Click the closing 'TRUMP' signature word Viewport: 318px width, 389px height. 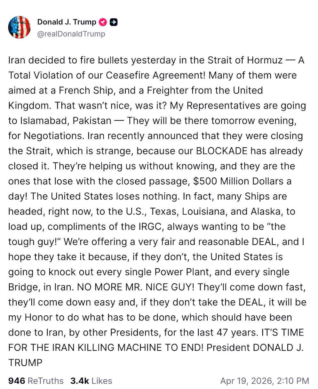(25, 363)
